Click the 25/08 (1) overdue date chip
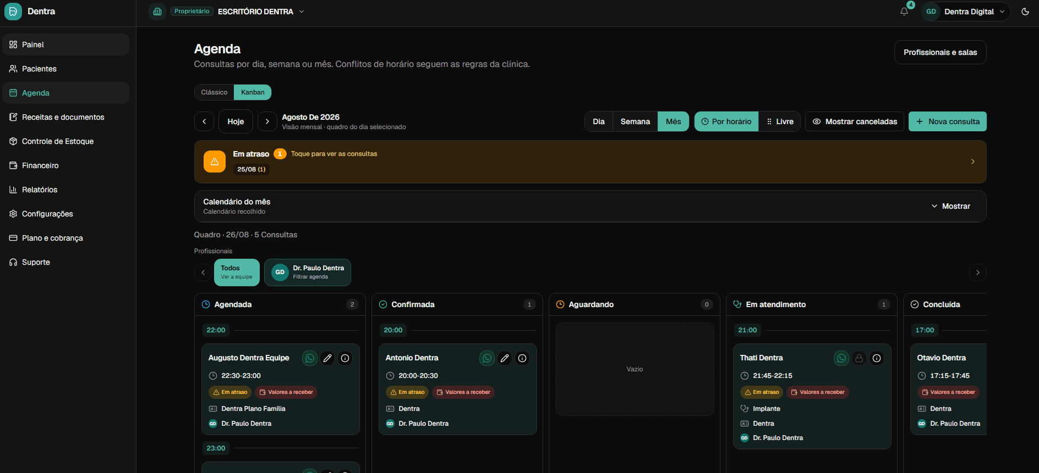This screenshot has width=1039, height=473. (251, 169)
